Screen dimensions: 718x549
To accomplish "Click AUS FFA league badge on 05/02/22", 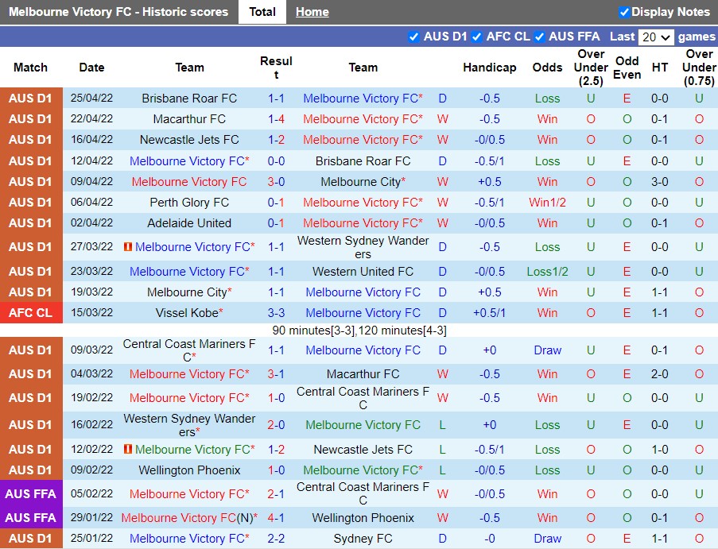I will 31,494.
